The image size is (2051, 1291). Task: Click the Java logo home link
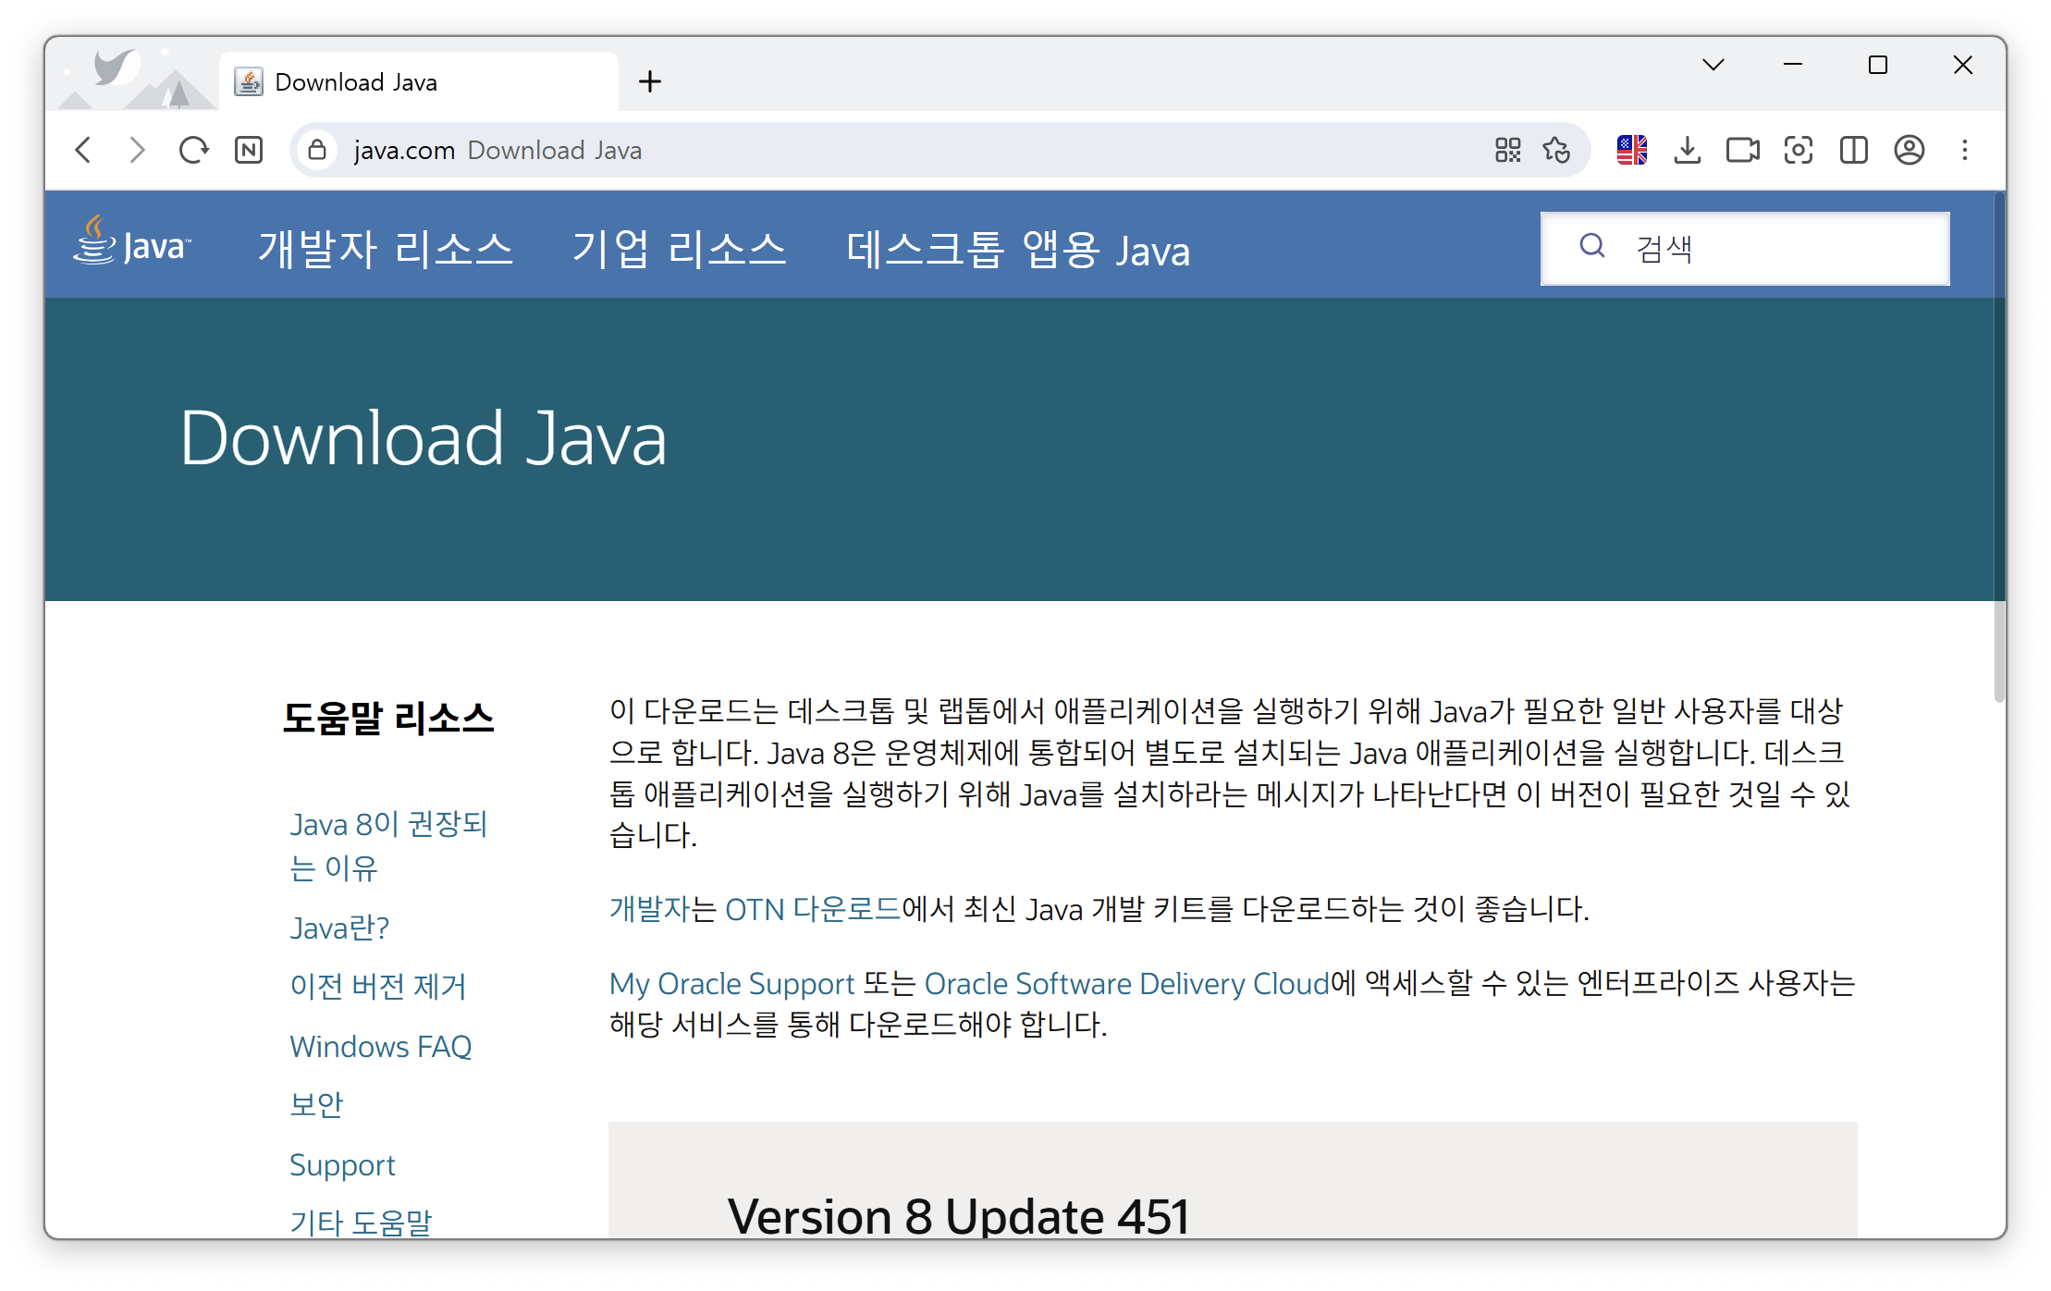click(x=132, y=242)
